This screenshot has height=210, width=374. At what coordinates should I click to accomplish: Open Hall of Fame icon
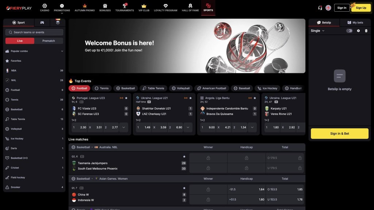coord(190,6)
